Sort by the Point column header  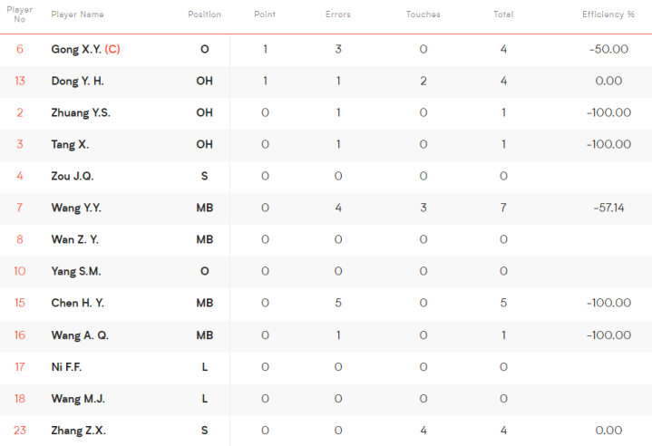point(265,15)
